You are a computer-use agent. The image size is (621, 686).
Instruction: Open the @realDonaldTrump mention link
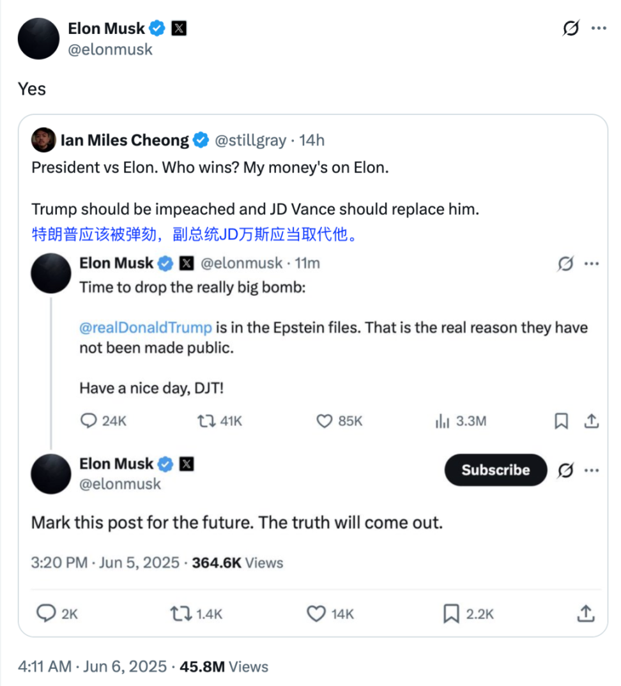pos(145,328)
